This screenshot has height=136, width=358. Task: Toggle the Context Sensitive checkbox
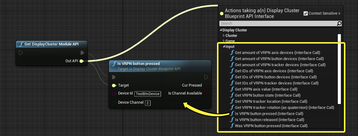(x=306, y=13)
